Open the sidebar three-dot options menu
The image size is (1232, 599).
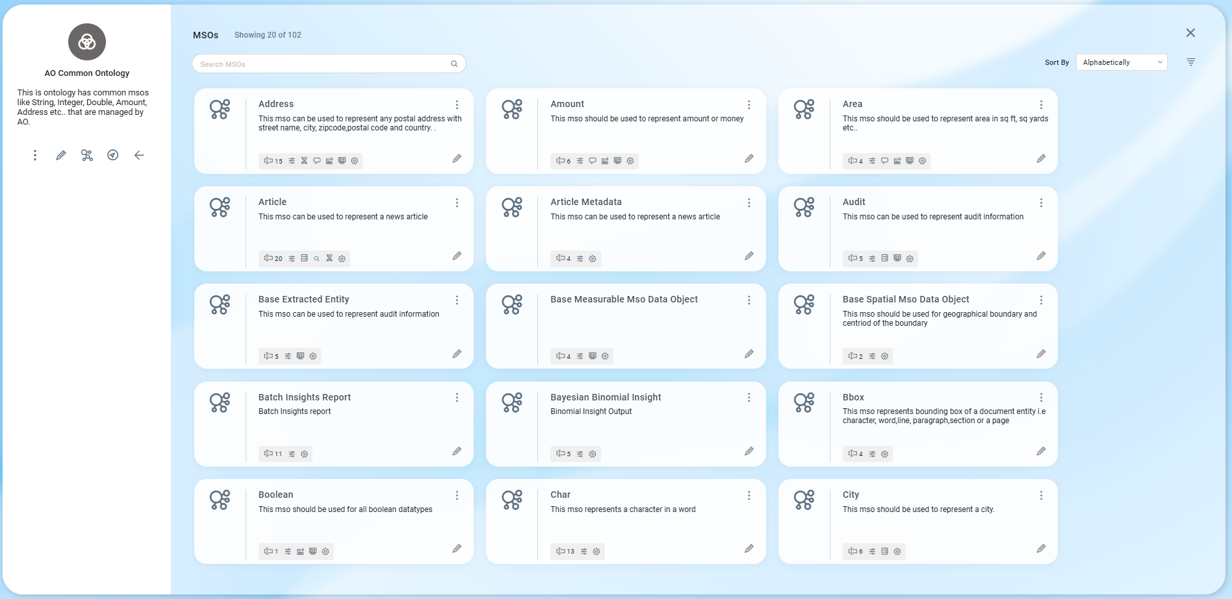click(x=35, y=155)
